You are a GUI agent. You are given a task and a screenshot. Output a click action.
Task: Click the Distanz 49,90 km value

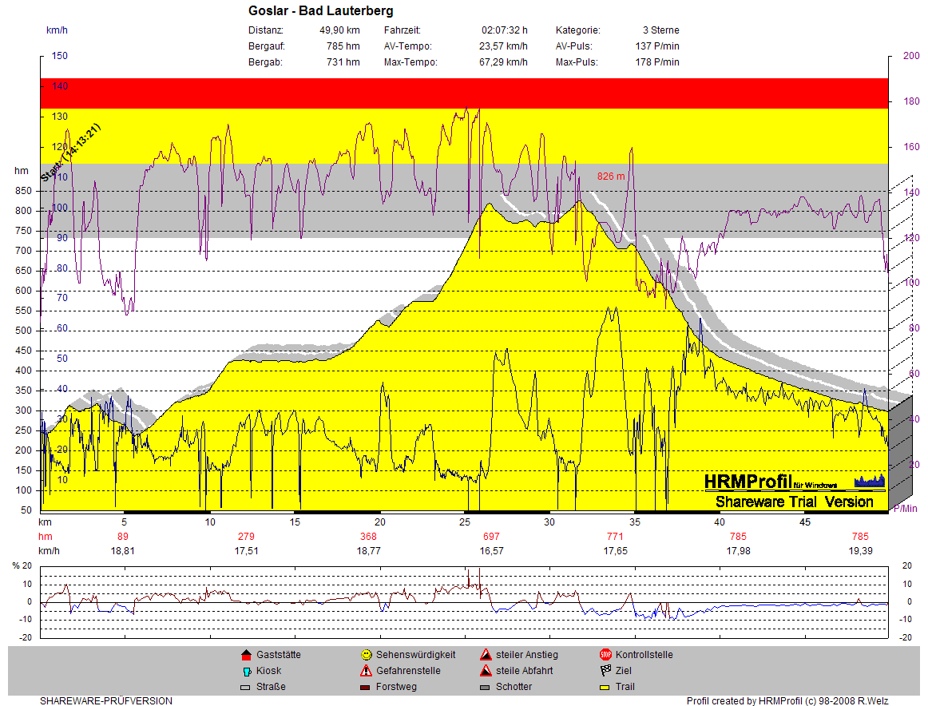pos(339,30)
